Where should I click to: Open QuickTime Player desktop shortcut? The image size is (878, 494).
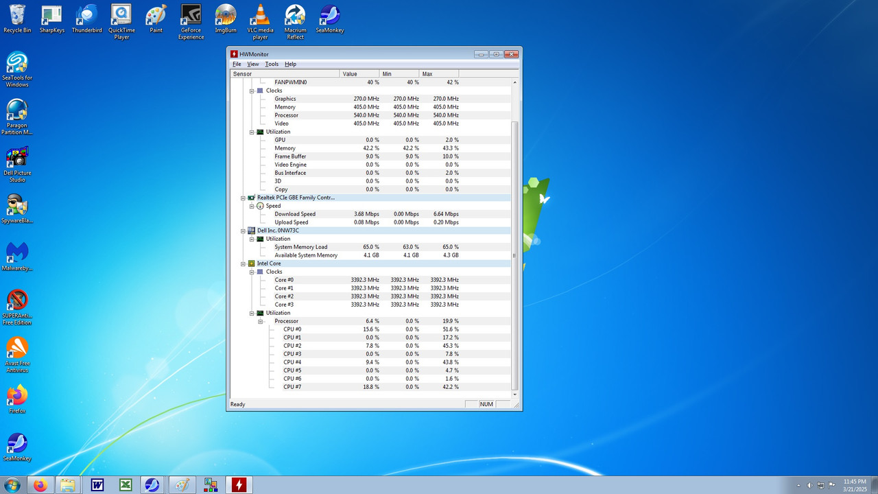pos(121,21)
